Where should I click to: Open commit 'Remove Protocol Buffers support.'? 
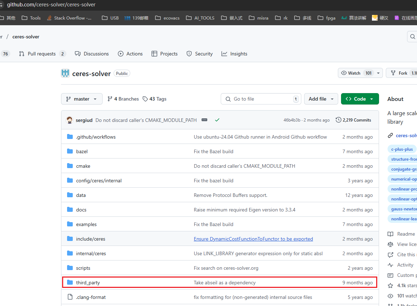(x=231, y=195)
